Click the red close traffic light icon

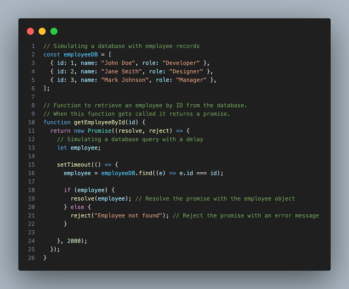tap(30, 31)
